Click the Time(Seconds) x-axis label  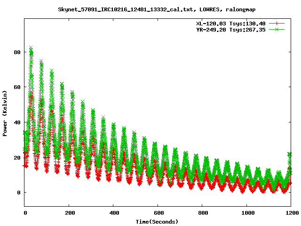point(157,222)
